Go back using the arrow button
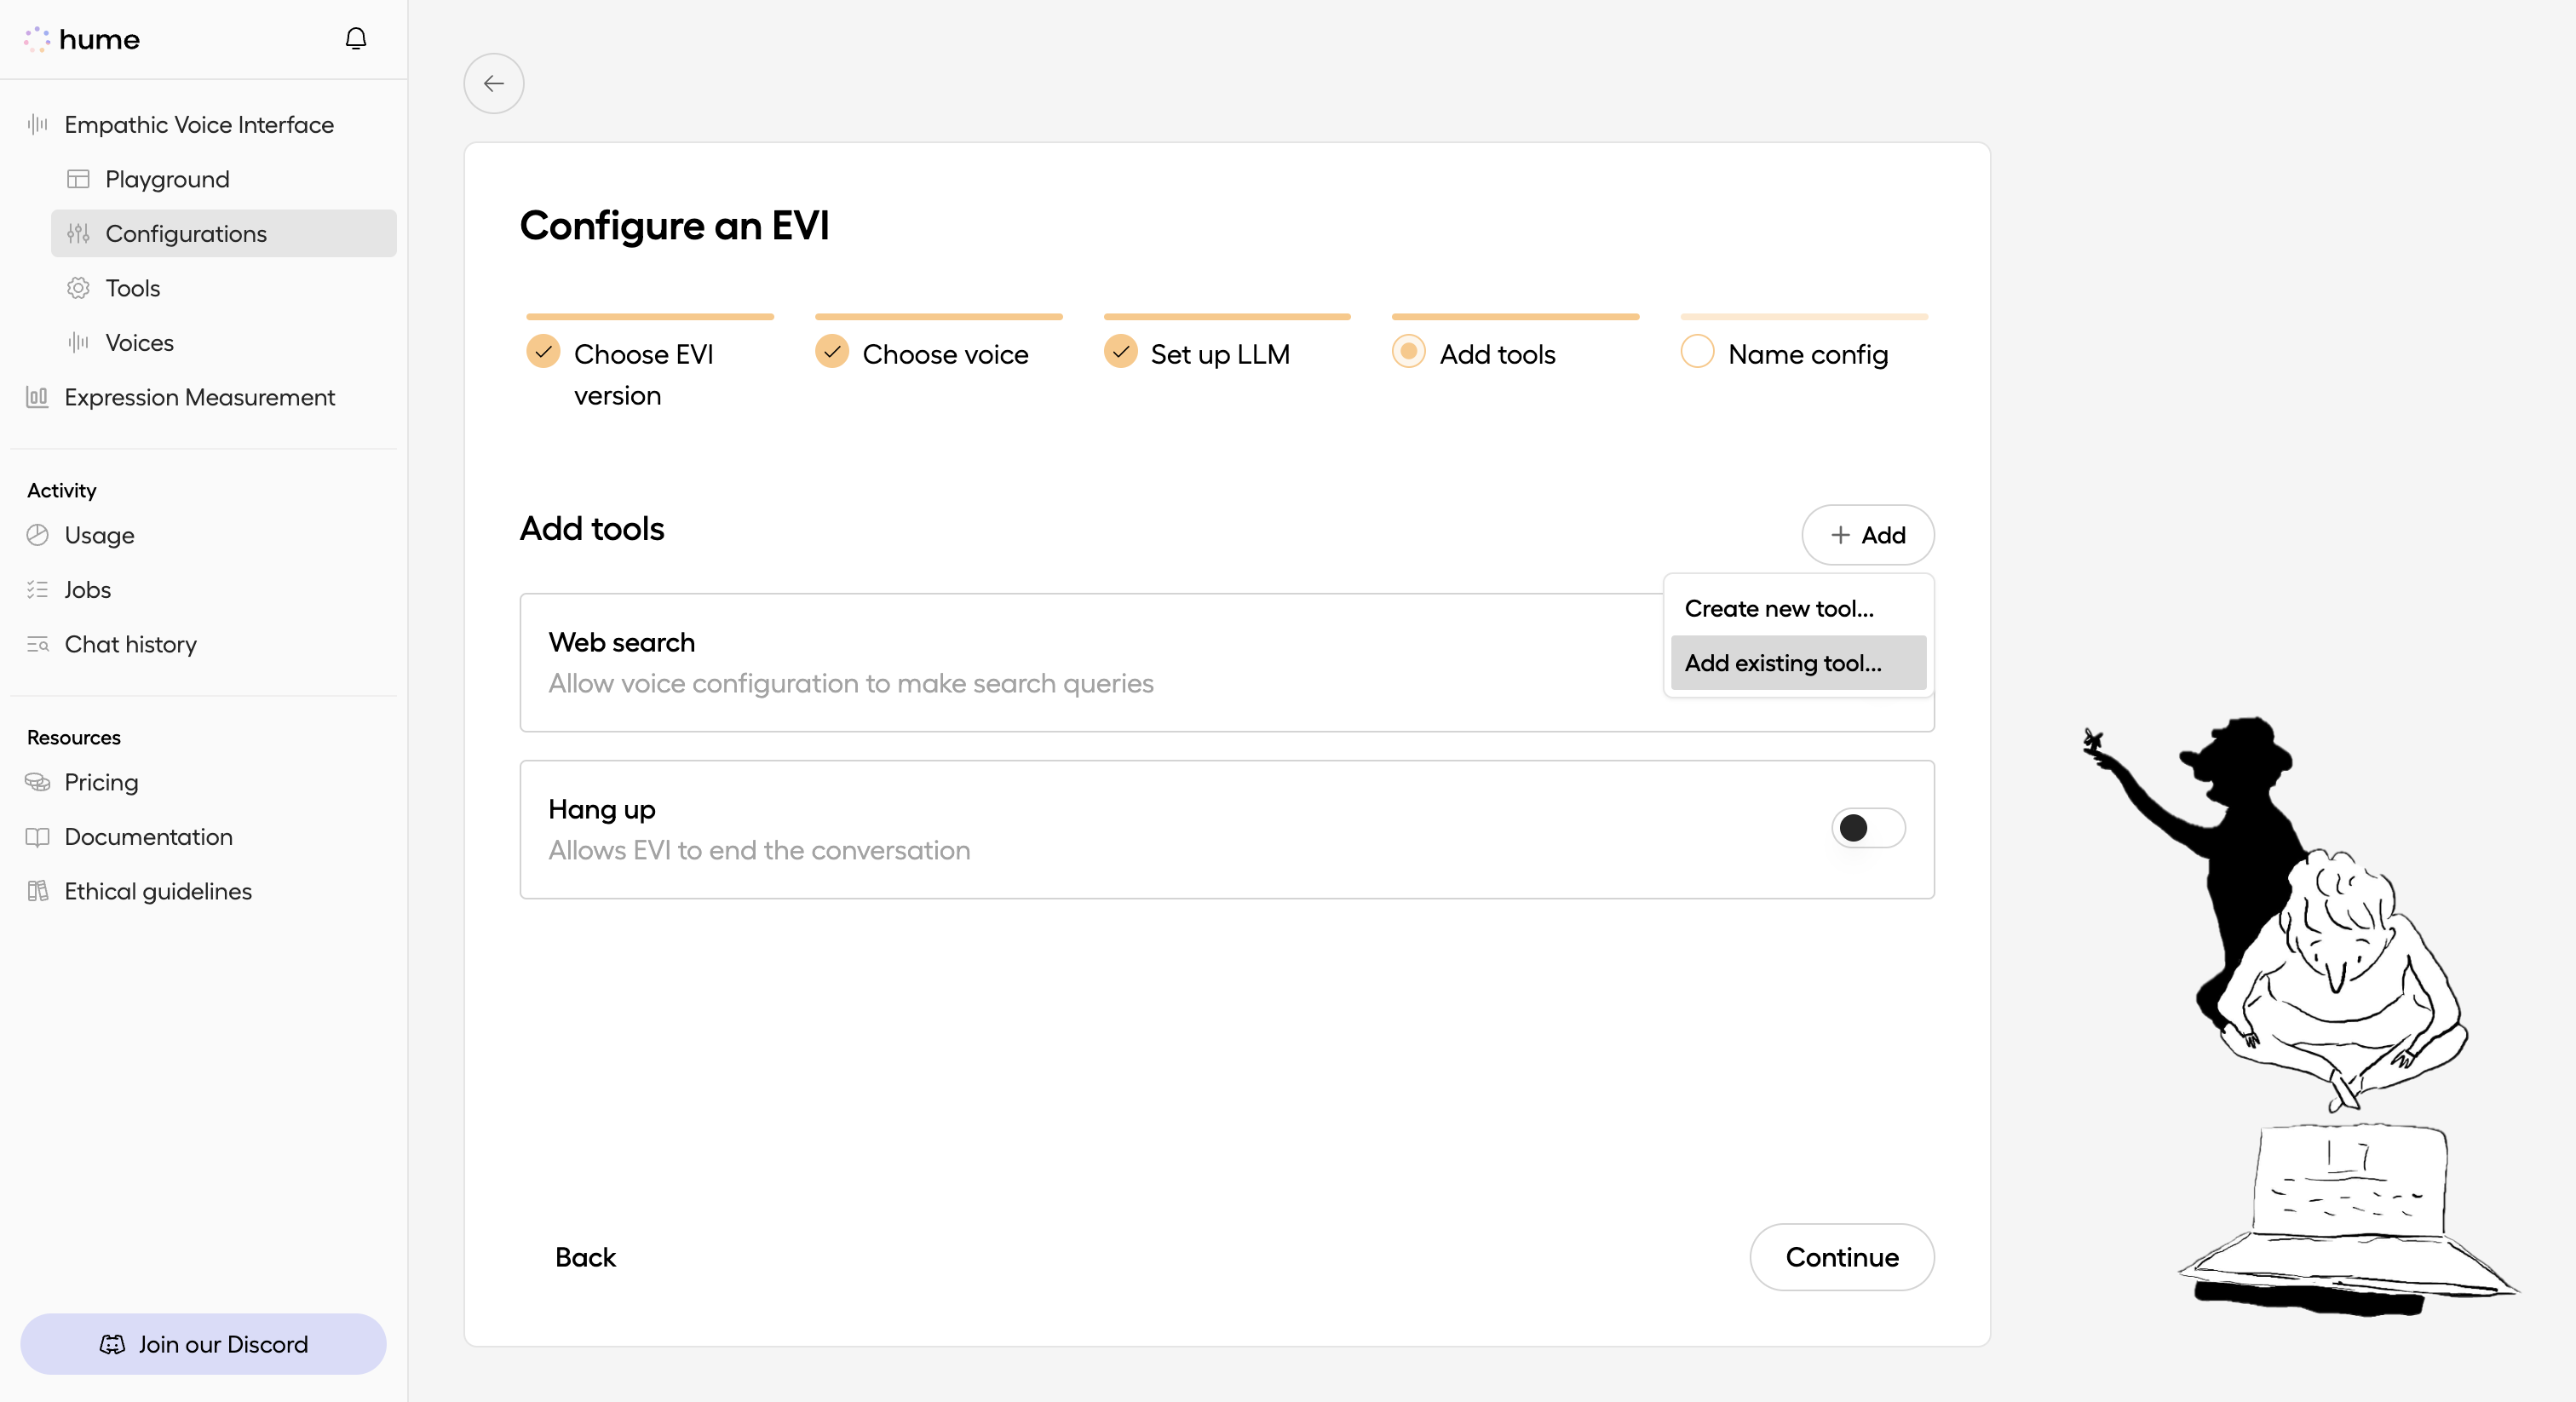2576x1402 pixels. (493, 84)
